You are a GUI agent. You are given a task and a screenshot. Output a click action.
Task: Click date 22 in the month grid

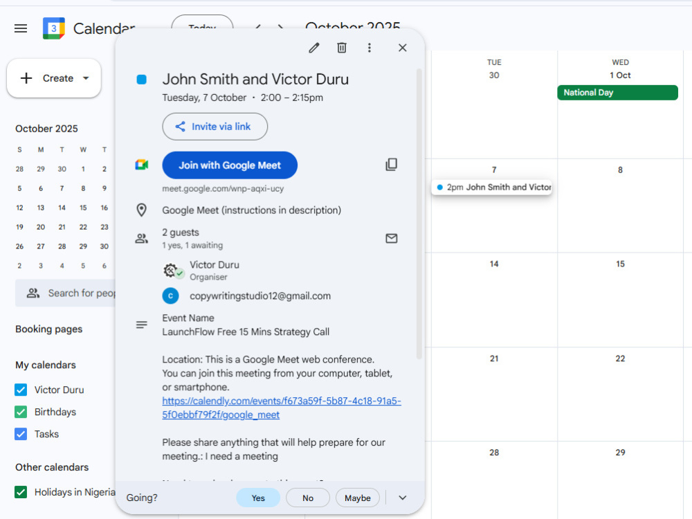(x=620, y=358)
